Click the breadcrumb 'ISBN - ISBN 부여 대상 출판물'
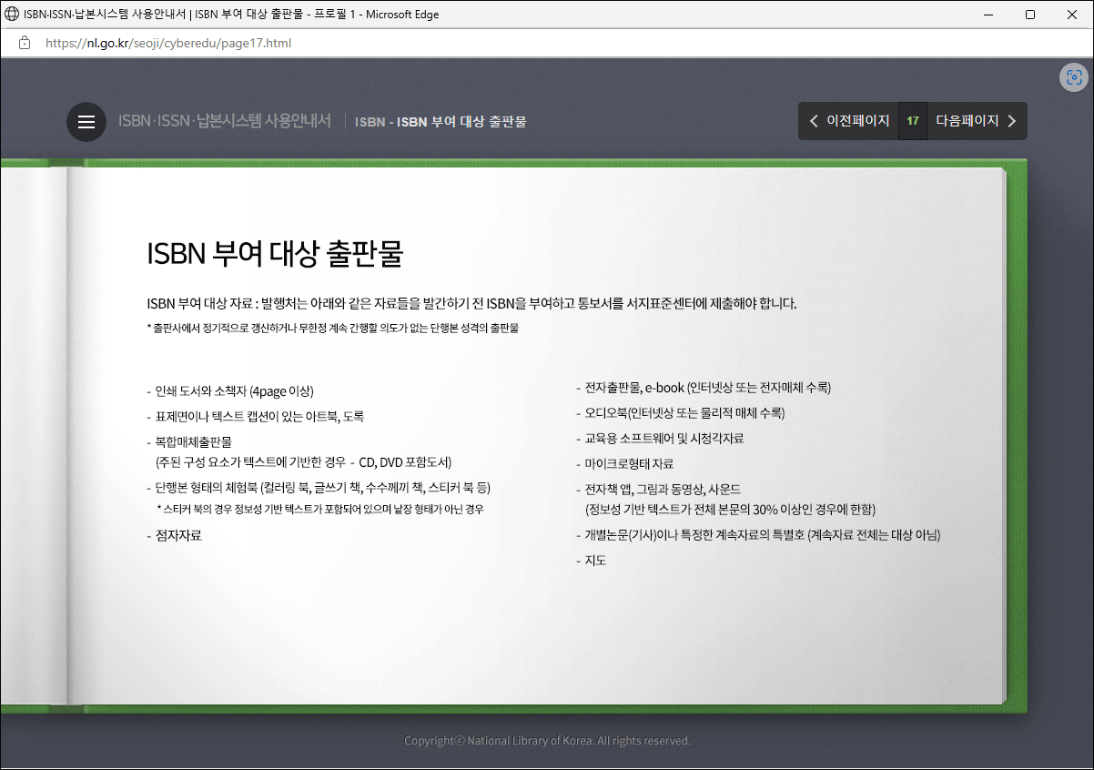Image resolution: width=1094 pixels, height=770 pixels. coord(441,121)
